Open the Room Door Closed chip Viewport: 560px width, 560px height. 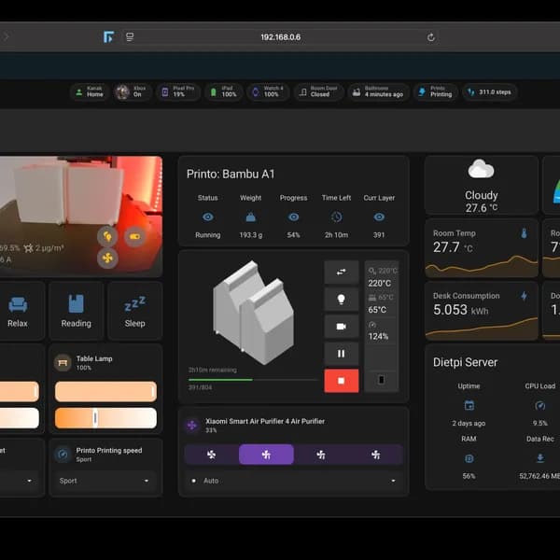(x=318, y=91)
